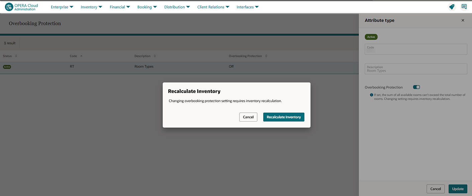Open the rocket announcements icon
The image size is (472, 196).
pos(452,7)
